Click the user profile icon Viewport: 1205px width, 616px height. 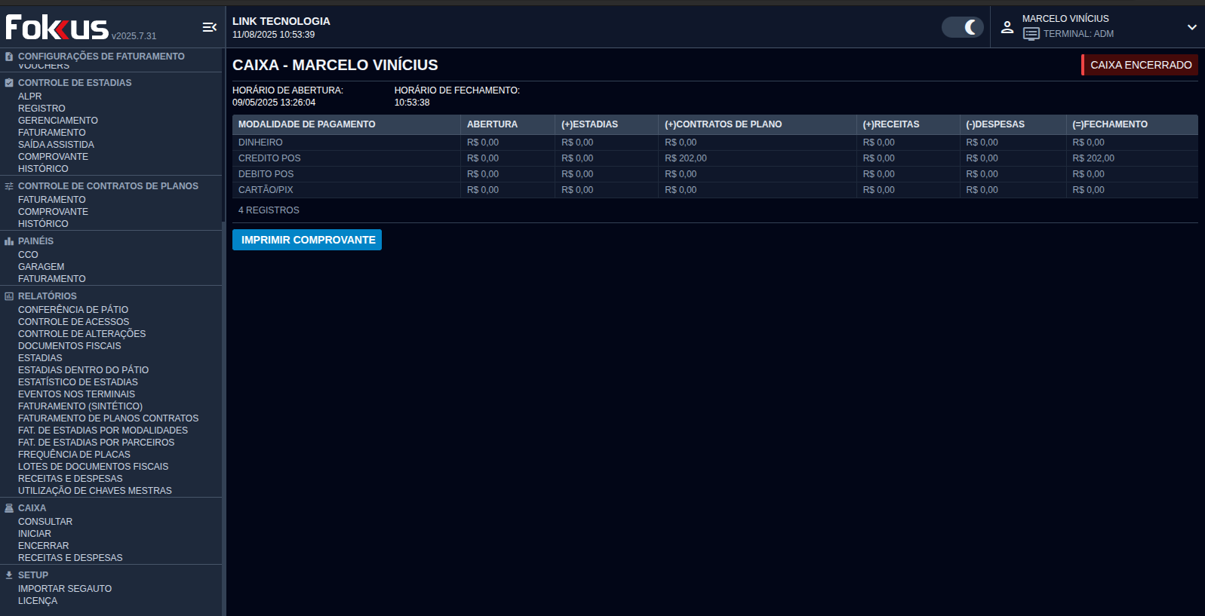1007,27
